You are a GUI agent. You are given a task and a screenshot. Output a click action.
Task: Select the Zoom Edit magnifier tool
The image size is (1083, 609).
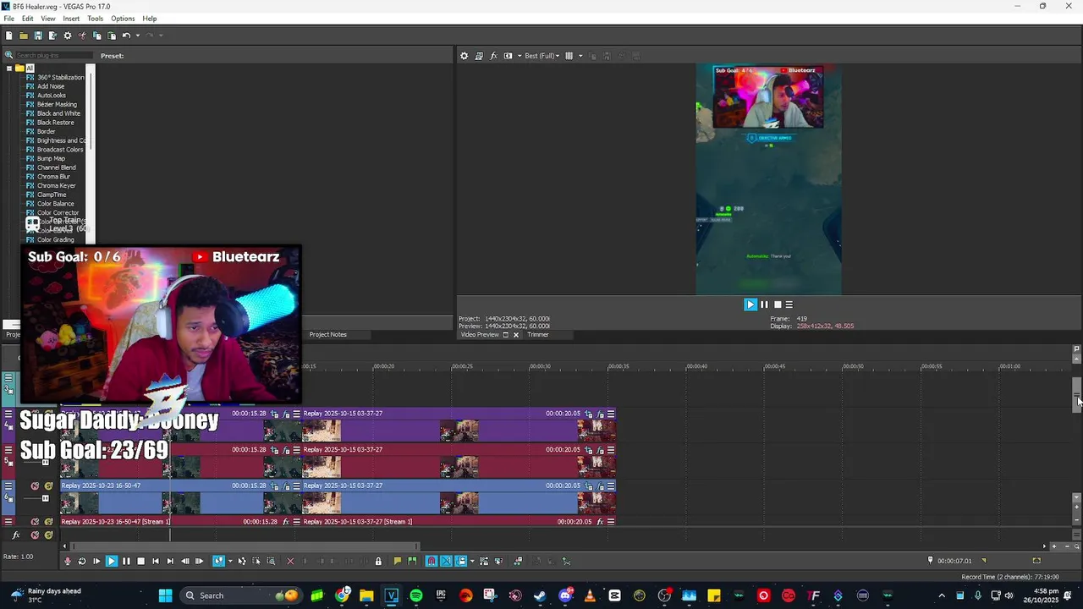point(271,561)
